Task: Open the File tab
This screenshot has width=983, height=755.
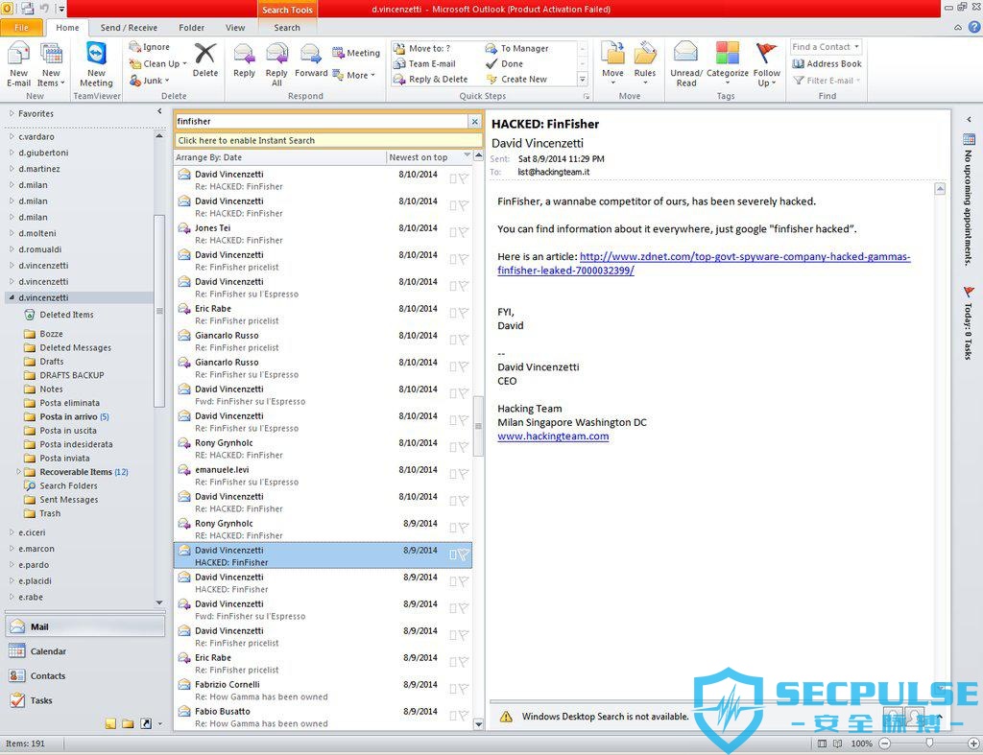Action: pyautogui.click(x=21, y=28)
